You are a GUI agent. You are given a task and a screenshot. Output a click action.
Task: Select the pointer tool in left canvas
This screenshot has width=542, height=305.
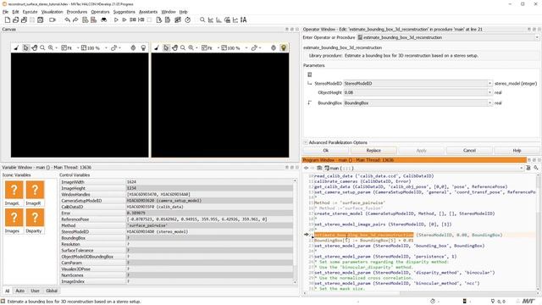pos(26,47)
